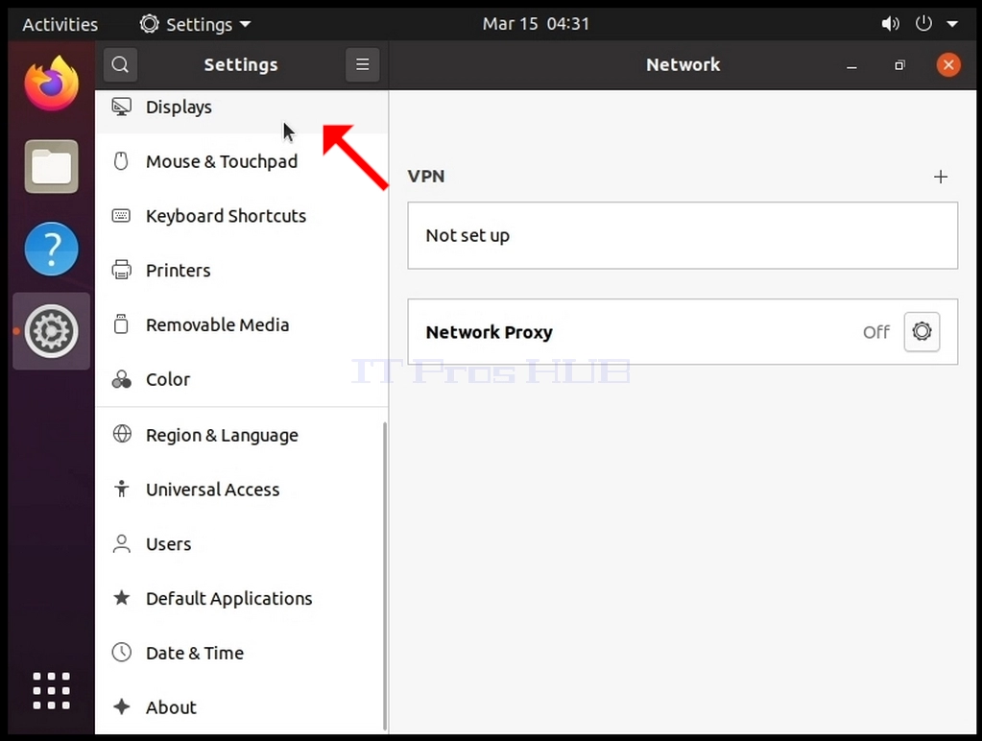Click the Keyboard Shortcuts keyboard icon
This screenshot has height=741, width=982.
pyautogui.click(x=122, y=216)
